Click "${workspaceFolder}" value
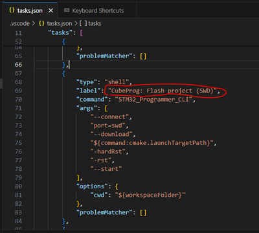 click(150, 195)
